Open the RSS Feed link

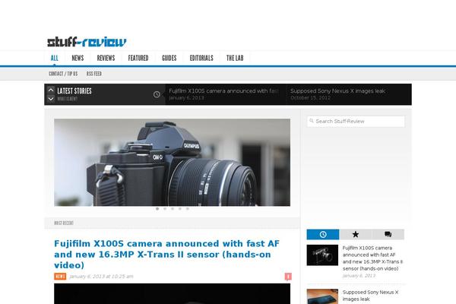[94, 74]
